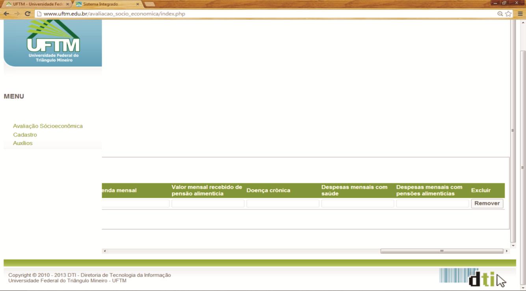Close the UFTM - Universidade Federal tab
The height and width of the screenshot is (291, 526).
click(x=68, y=4)
